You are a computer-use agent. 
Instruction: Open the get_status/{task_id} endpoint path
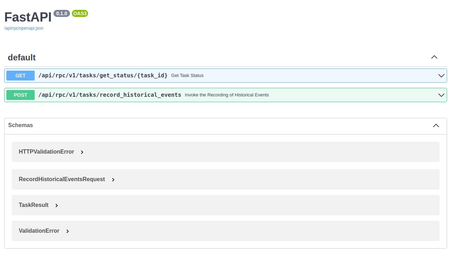(103, 75)
